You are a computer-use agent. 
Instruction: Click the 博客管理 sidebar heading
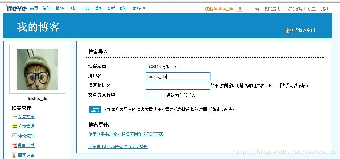(22, 108)
